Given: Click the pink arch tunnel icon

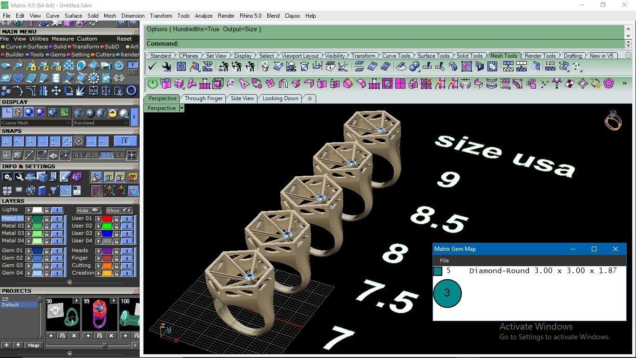Looking at the screenshot, I should coord(283,84).
